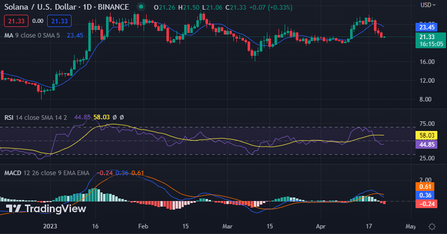Click the TradingView logo
447x234 pixels.
click(46, 209)
